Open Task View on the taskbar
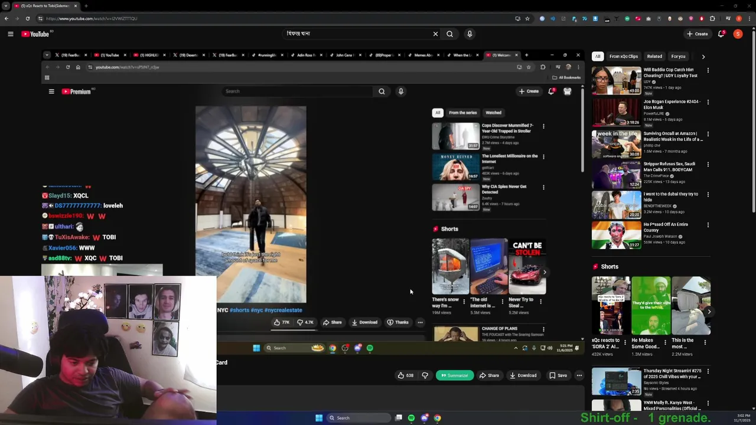Viewport: 756px width, 425px height. coord(399,418)
